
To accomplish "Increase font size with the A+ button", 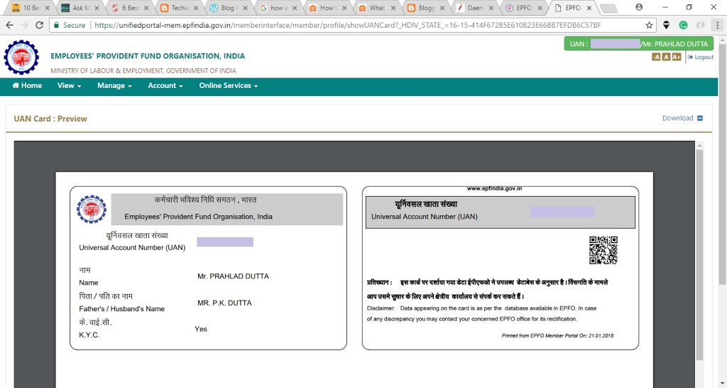I will click(677, 57).
